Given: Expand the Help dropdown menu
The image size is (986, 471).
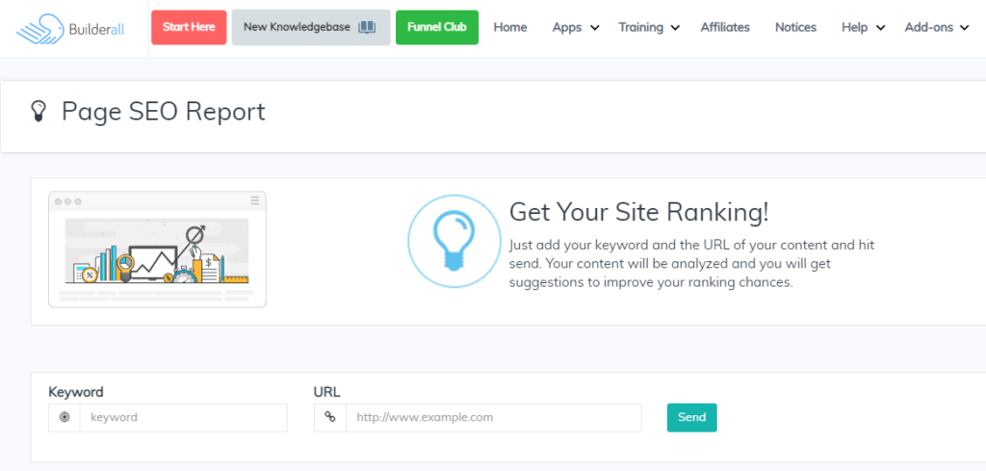Looking at the screenshot, I should point(863,28).
